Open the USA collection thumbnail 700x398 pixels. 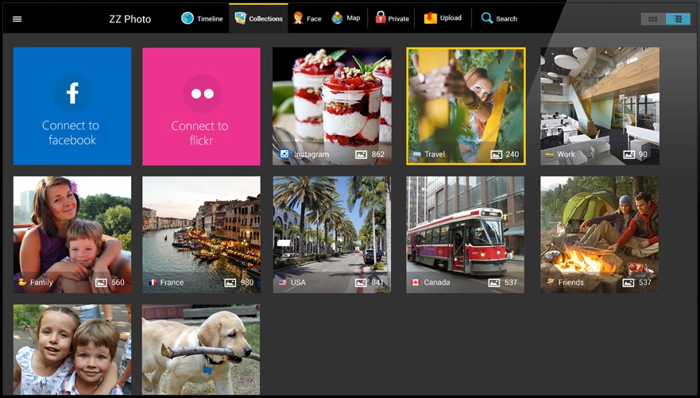(x=332, y=234)
